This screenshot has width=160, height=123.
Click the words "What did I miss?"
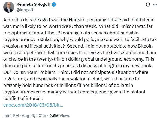tap(116, 26)
